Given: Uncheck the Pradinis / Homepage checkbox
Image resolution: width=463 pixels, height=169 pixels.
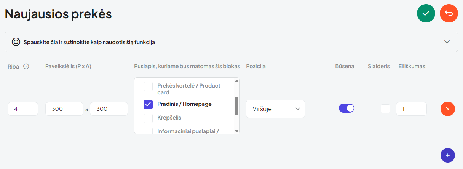Looking at the screenshot, I should 148,104.
